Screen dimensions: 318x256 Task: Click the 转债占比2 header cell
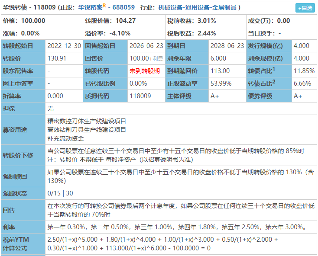pyautogui.click(x=269, y=83)
